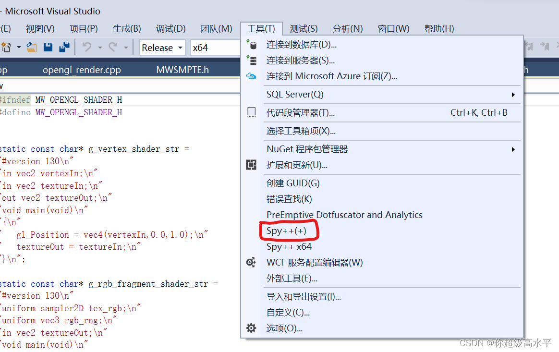Close the open 工具(T) menu header
The height and width of the screenshot is (352, 559).
(x=261, y=28)
